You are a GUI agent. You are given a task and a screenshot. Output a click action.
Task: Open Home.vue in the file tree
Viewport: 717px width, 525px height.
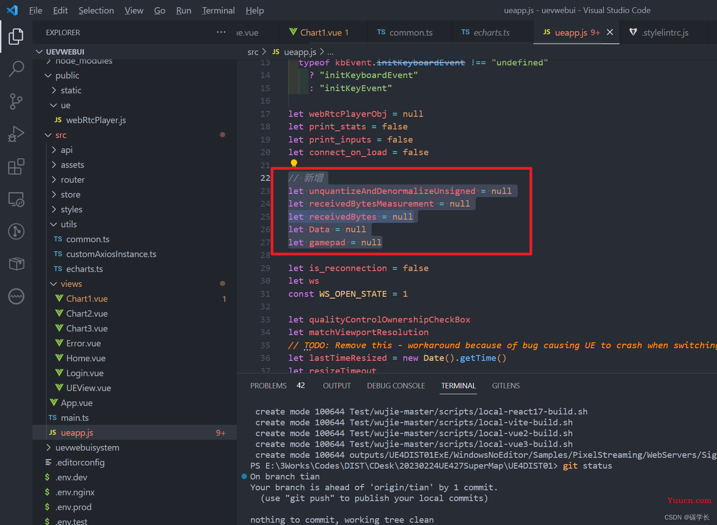tap(134, 358)
